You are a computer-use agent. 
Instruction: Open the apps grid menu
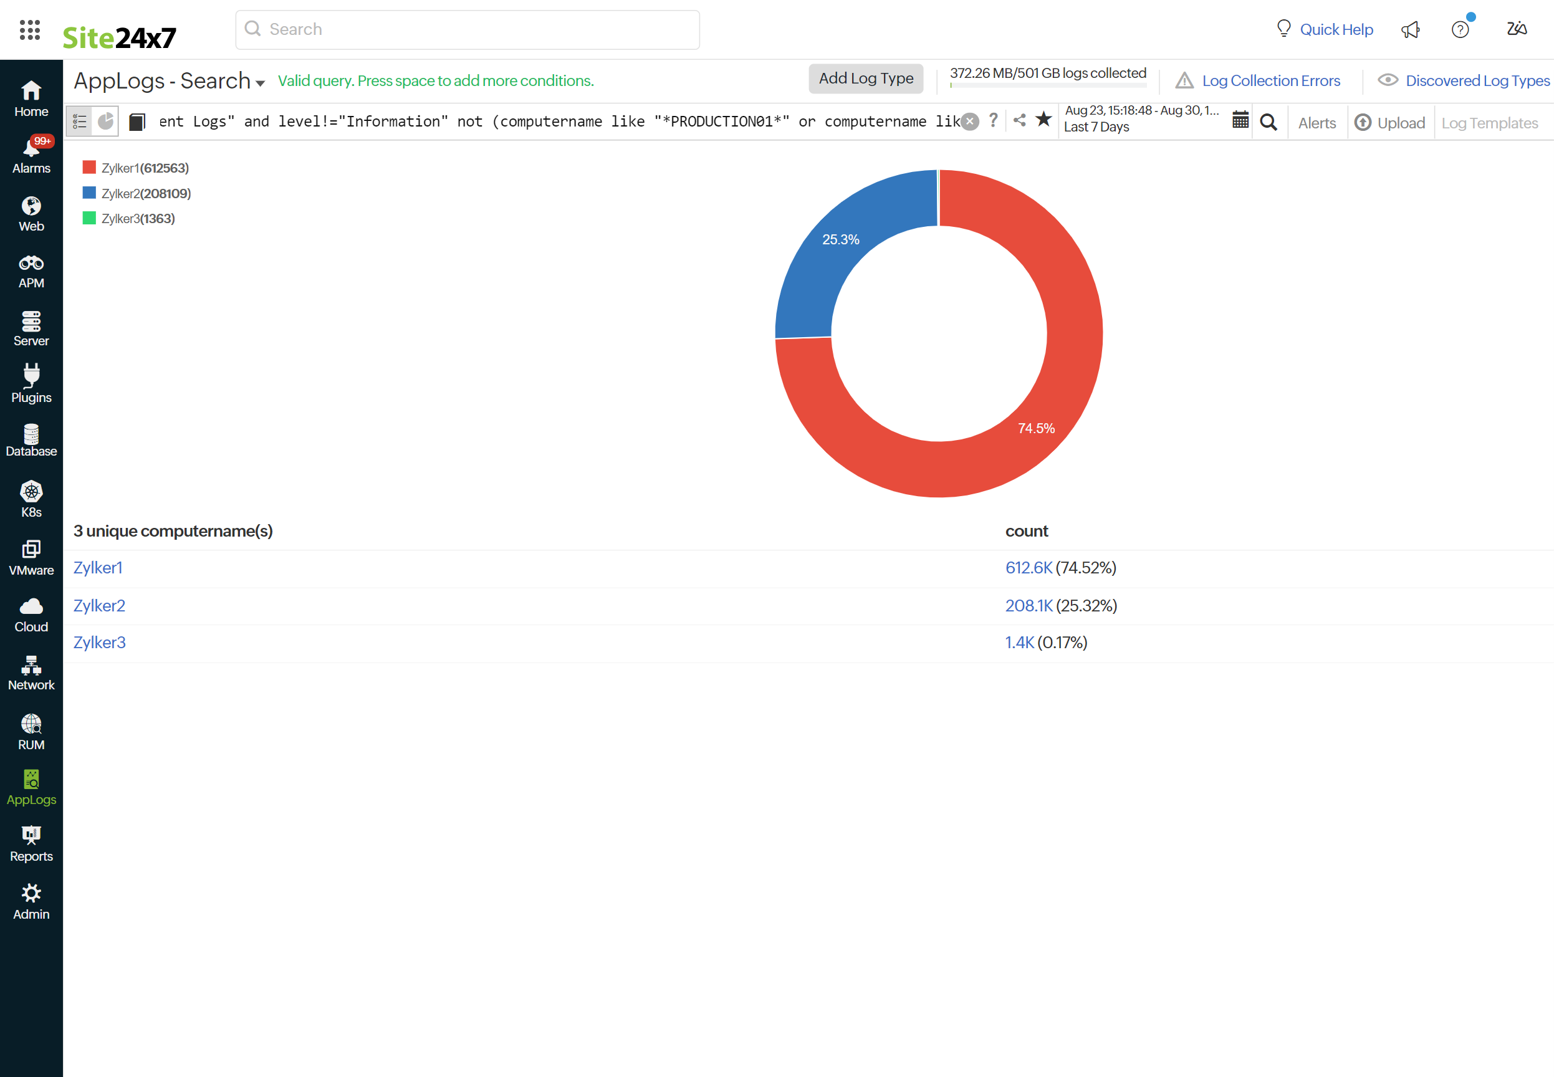30,30
